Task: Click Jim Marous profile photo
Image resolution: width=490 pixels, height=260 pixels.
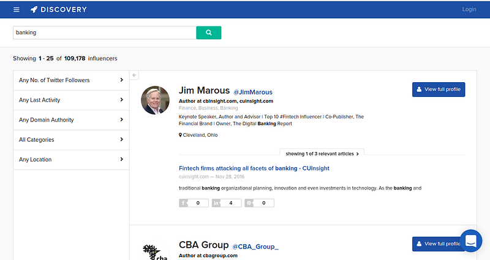Action: (156, 100)
